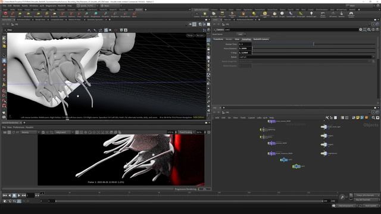The image size is (381, 214).
Task: Open the Windows menu
Action: point(34,5)
